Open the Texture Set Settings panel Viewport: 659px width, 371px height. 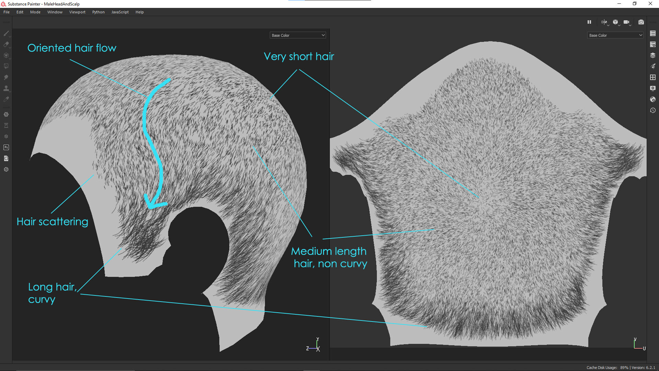coord(653,44)
